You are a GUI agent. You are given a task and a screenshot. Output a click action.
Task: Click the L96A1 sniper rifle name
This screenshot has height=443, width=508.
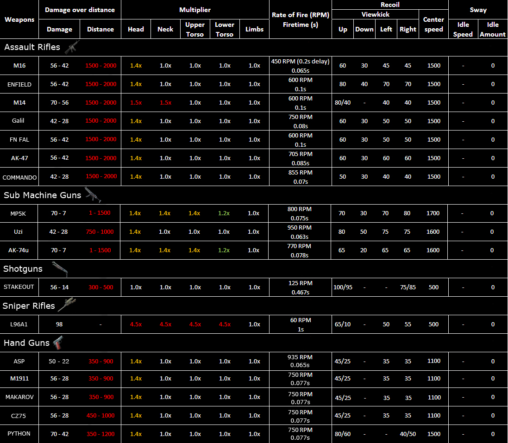click(19, 324)
